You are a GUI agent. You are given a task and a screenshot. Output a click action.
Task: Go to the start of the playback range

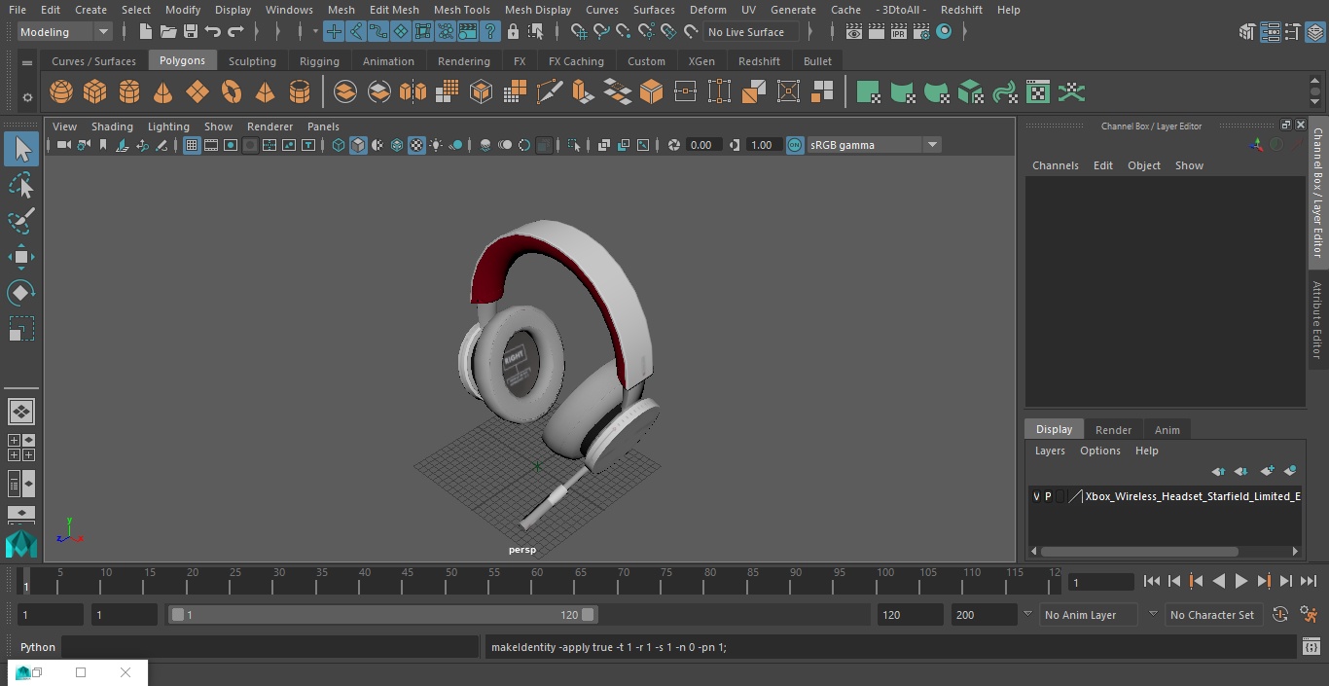[x=1152, y=581]
